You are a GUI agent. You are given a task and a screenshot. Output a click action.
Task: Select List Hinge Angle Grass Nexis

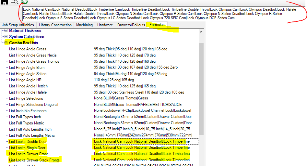coord(33,55)
